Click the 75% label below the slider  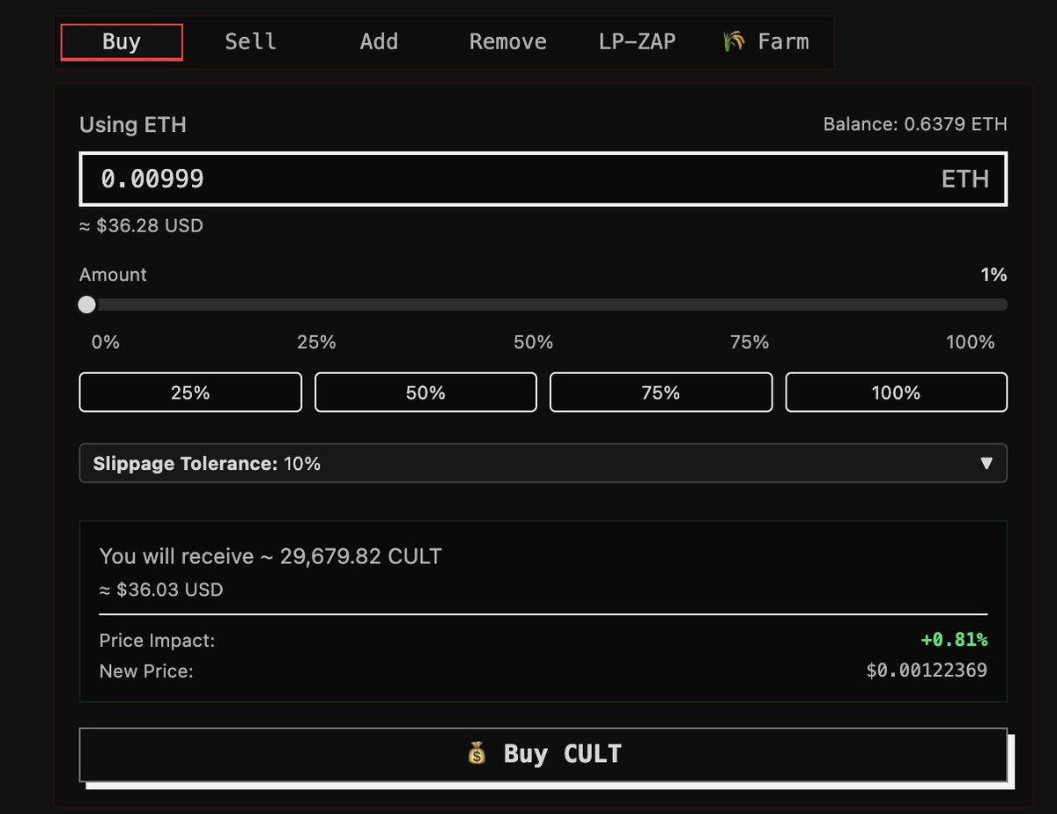click(750, 342)
